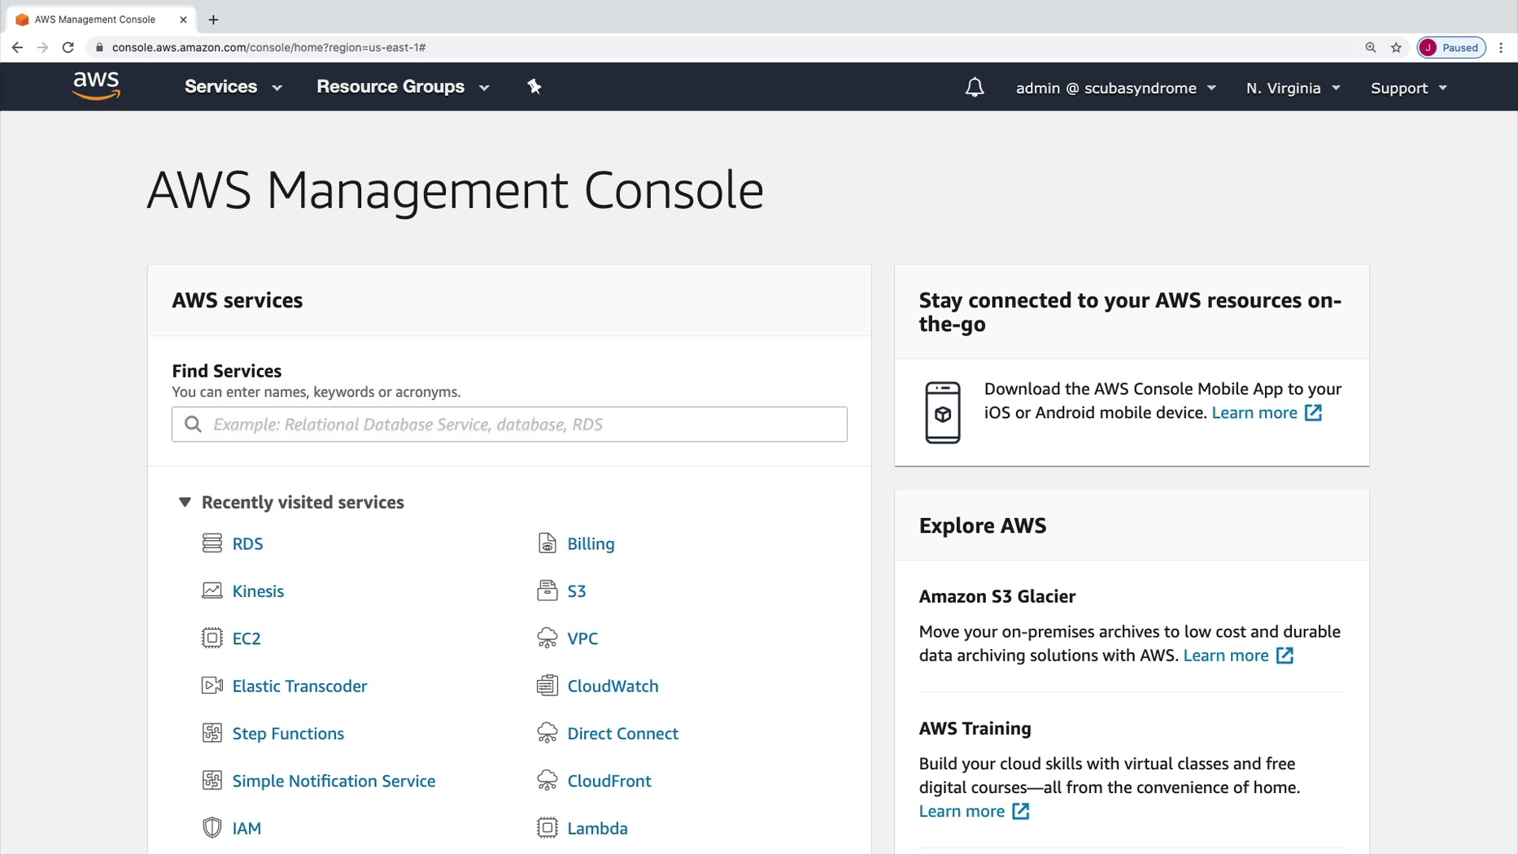This screenshot has width=1518, height=854.
Task: Open the Services dropdown menu
Action: point(233,86)
